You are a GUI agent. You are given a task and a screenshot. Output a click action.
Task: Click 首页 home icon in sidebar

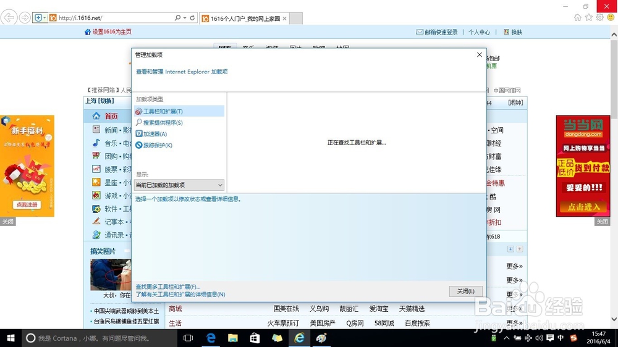[96, 116]
